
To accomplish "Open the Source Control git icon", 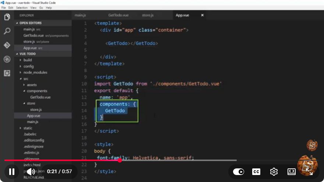I will [7, 45].
